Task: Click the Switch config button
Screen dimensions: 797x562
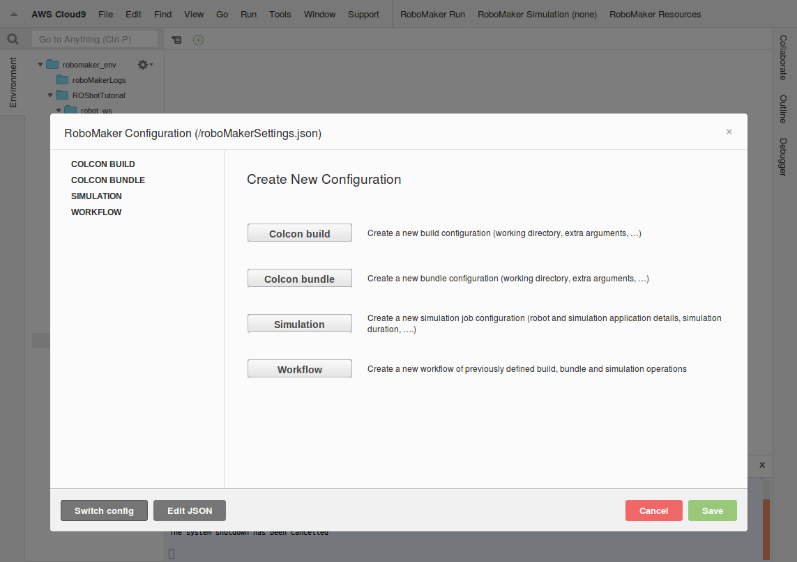Action: [x=104, y=510]
